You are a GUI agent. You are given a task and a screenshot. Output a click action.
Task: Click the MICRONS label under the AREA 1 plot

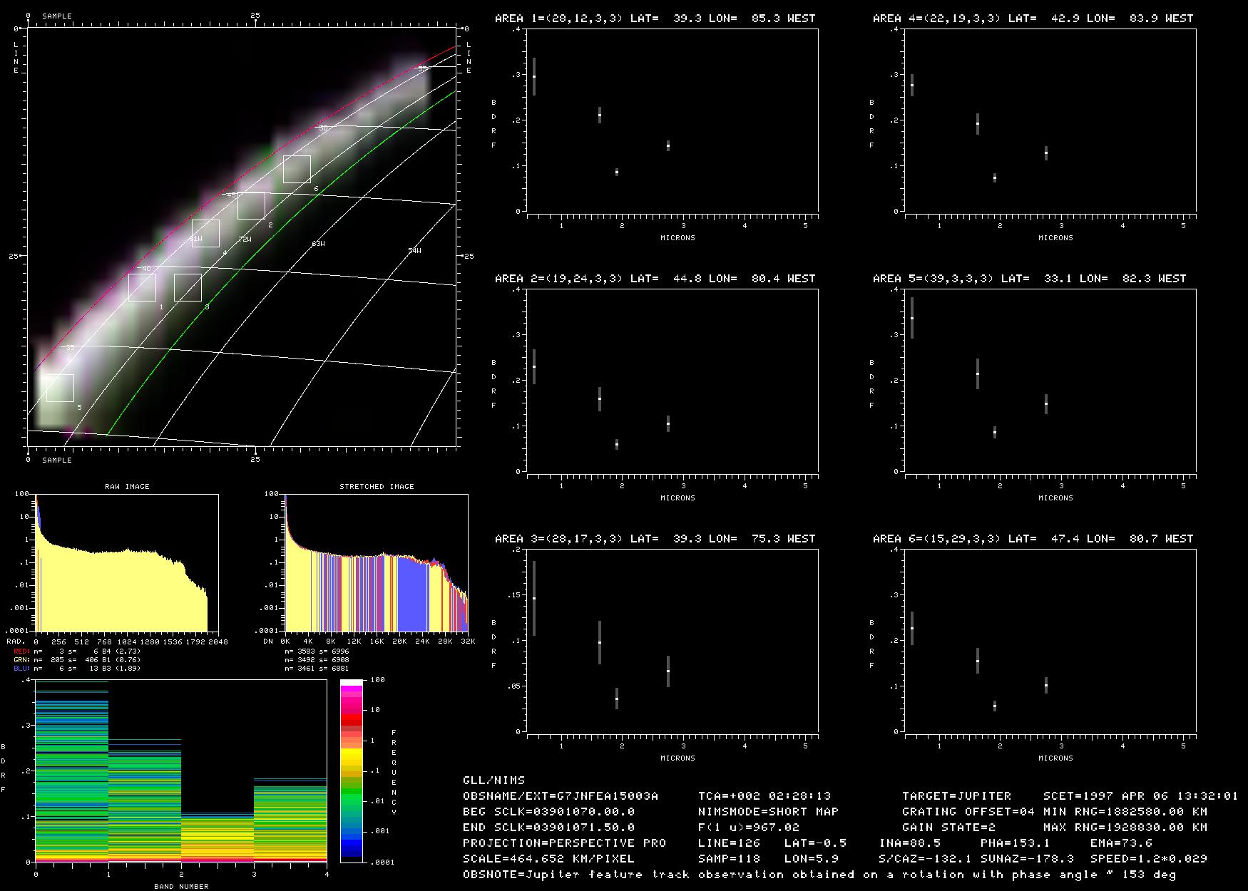pos(677,238)
